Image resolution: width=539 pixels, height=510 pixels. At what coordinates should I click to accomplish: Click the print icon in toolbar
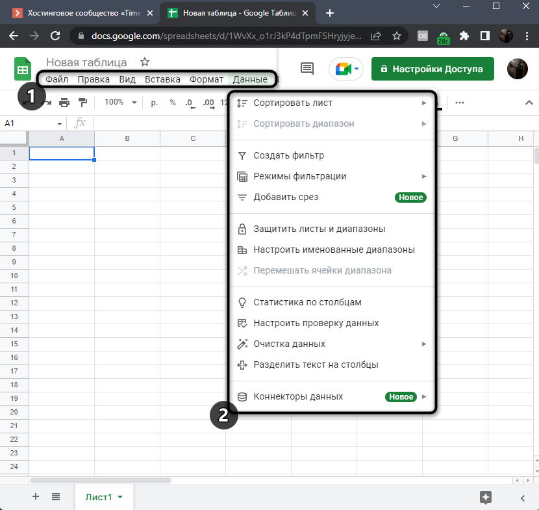(x=64, y=102)
